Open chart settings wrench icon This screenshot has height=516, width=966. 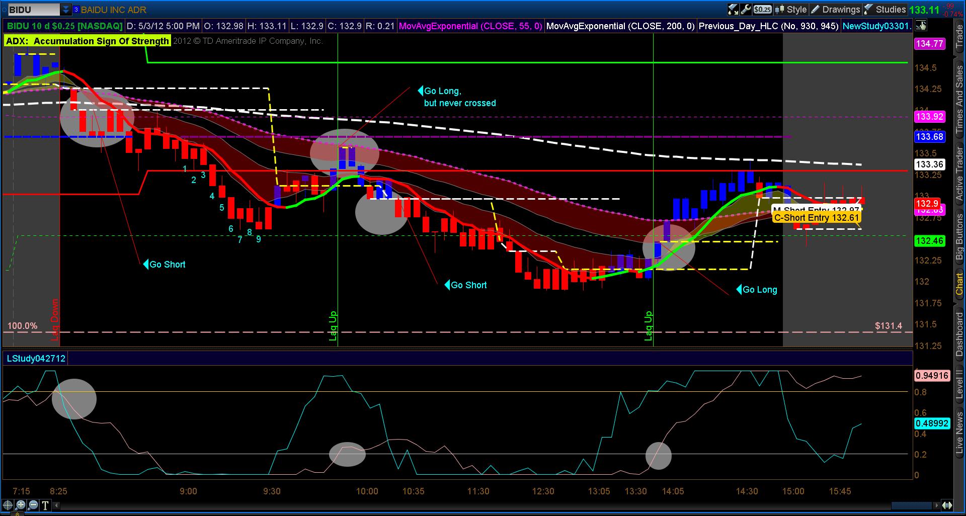(x=746, y=9)
